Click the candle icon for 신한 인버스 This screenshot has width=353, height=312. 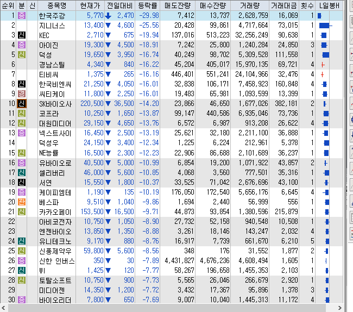coord(326,261)
